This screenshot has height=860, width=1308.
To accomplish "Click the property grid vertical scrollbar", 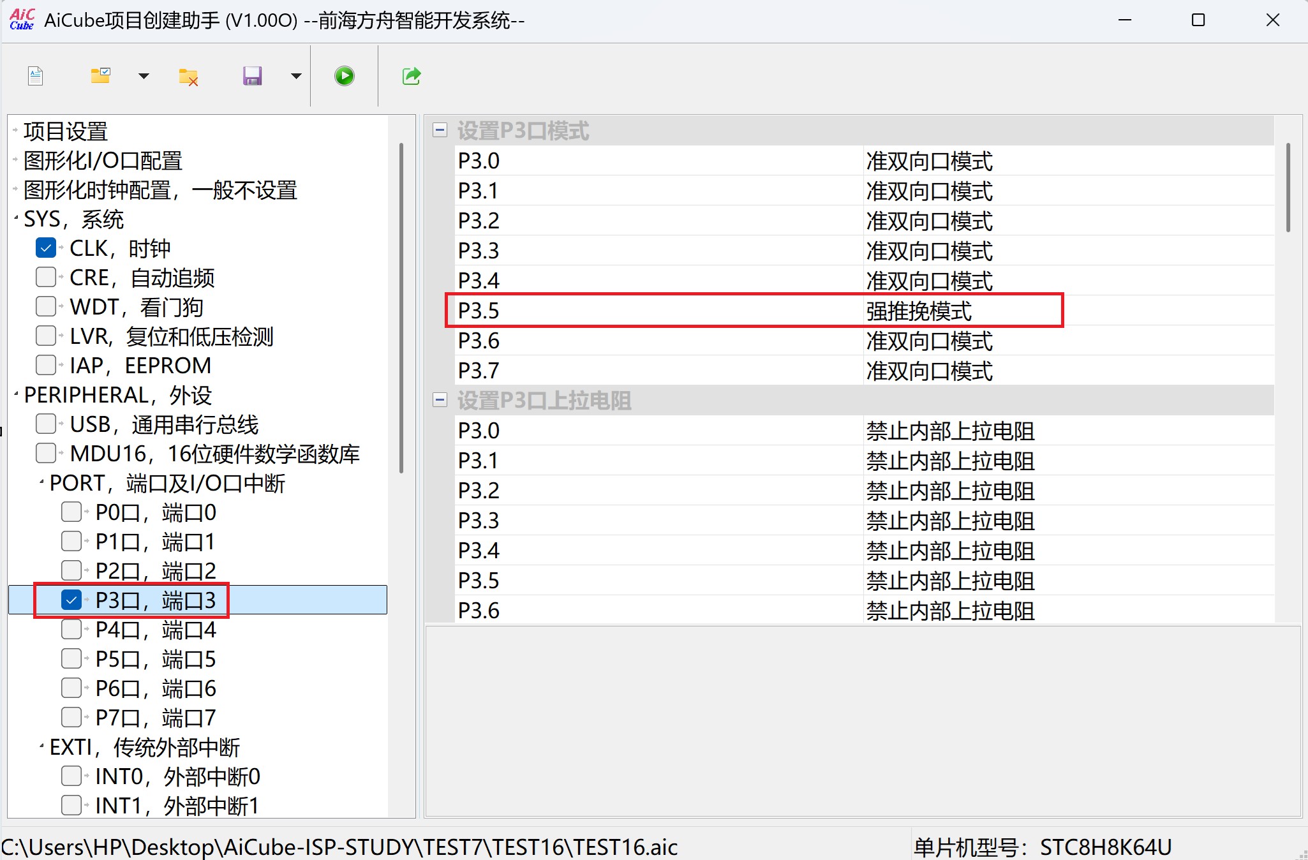I will pos(1288,188).
